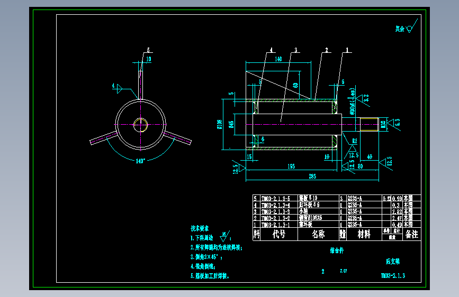Select the 后支架 title text
Screen dimensions: 459x297
[x=392, y=262]
